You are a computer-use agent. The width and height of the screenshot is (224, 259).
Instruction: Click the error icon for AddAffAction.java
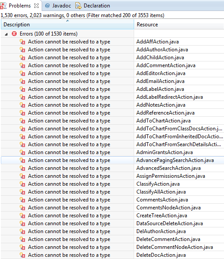click(22, 42)
